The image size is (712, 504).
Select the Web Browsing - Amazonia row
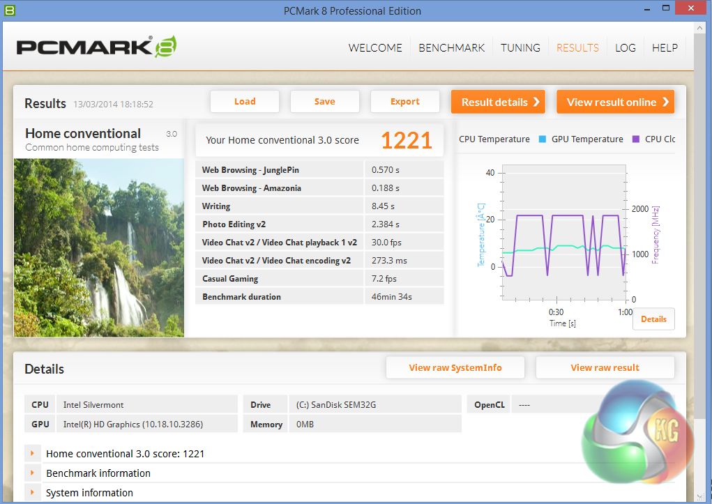tap(319, 188)
